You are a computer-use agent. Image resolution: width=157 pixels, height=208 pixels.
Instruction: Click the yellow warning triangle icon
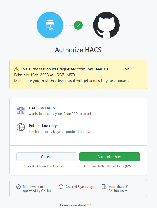click(16, 69)
